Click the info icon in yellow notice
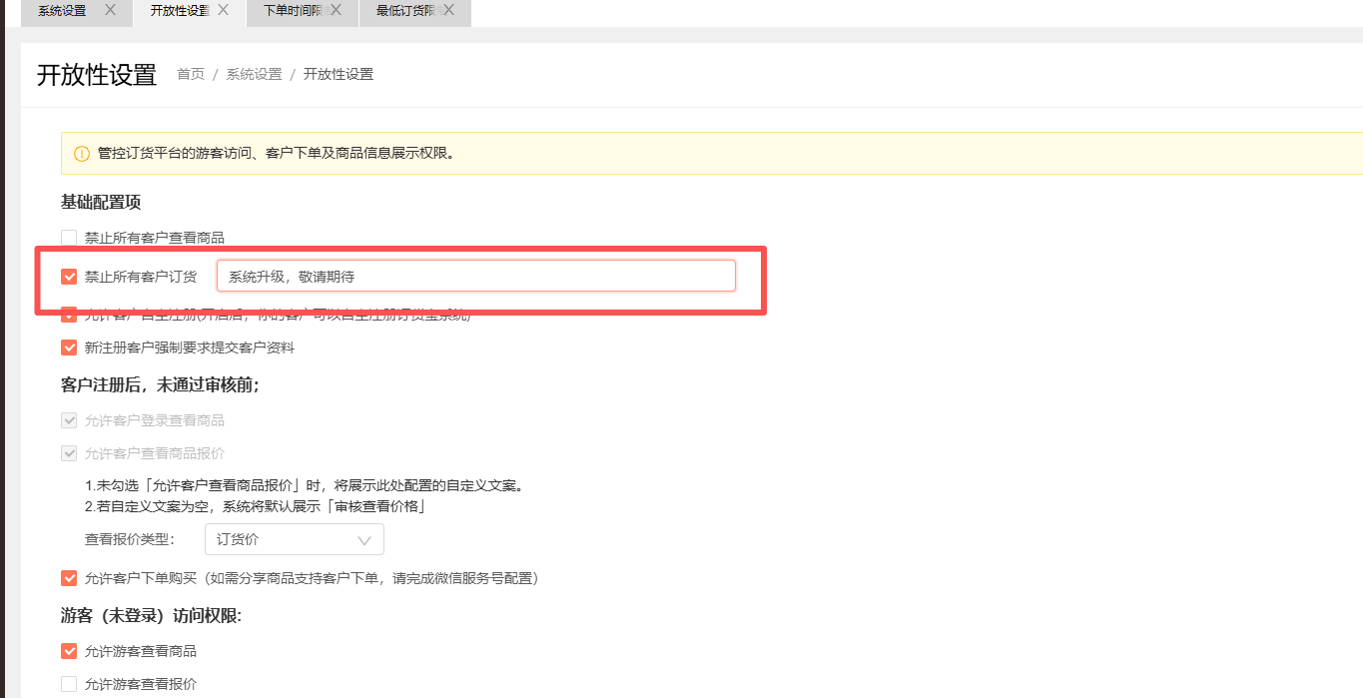 [x=82, y=154]
